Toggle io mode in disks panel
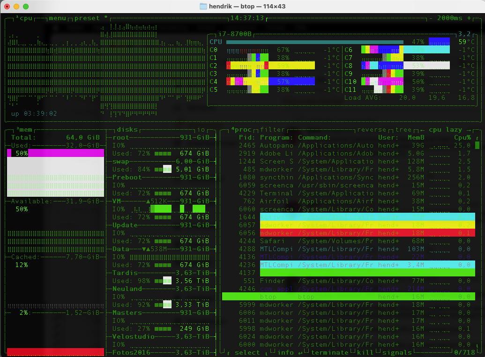The image size is (485, 357). pyautogui.click(x=201, y=130)
